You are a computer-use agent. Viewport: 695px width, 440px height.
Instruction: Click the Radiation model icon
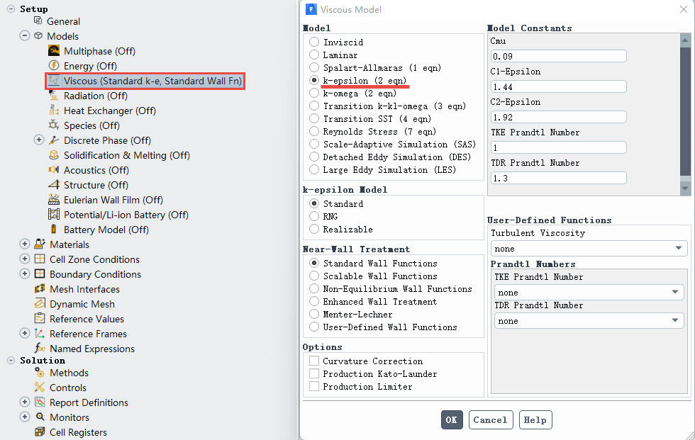(54, 96)
